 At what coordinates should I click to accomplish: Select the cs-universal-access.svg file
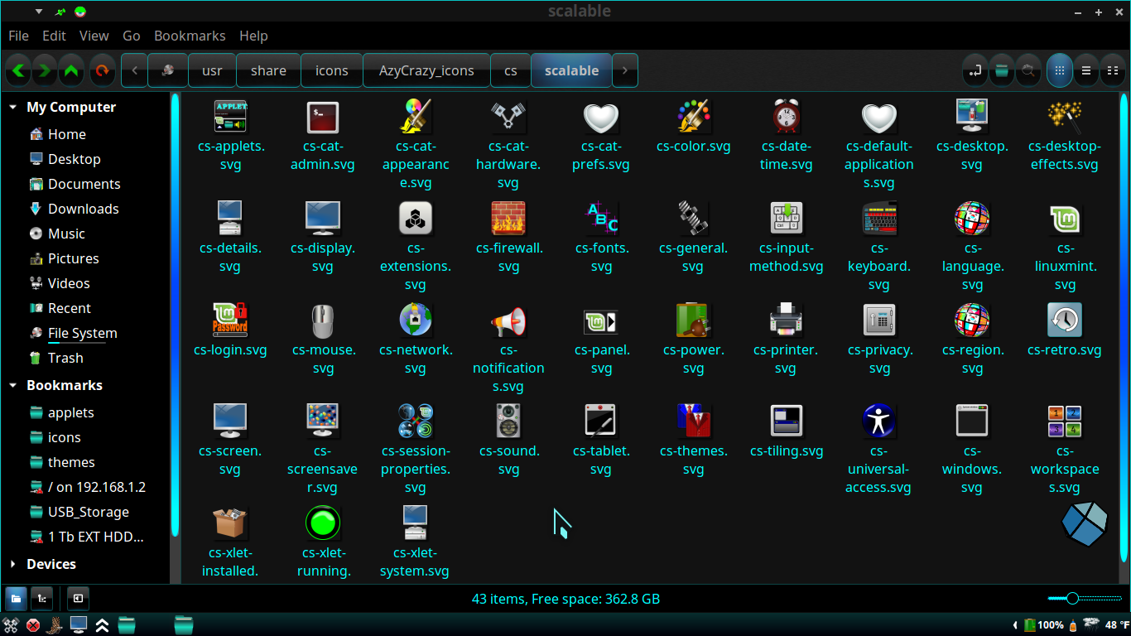click(x=878, y=450)
